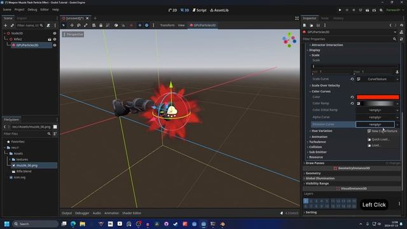The image size is (407, 229).
Task: Create a new resource in Inspector toolbar
Action: (305, 25)
